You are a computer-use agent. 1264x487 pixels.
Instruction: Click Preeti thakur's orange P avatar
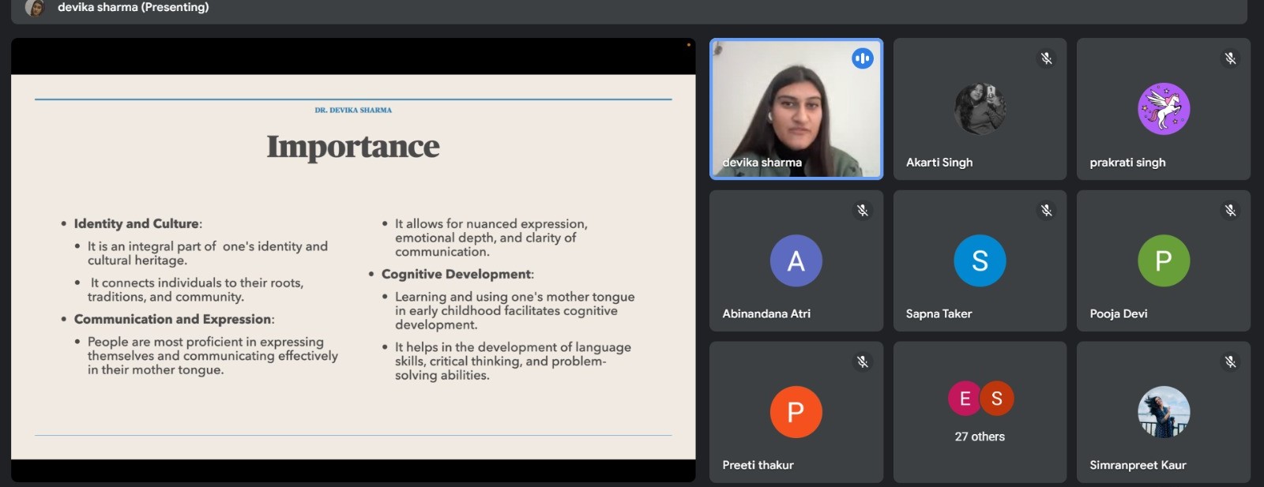click(x=796, y=412)
